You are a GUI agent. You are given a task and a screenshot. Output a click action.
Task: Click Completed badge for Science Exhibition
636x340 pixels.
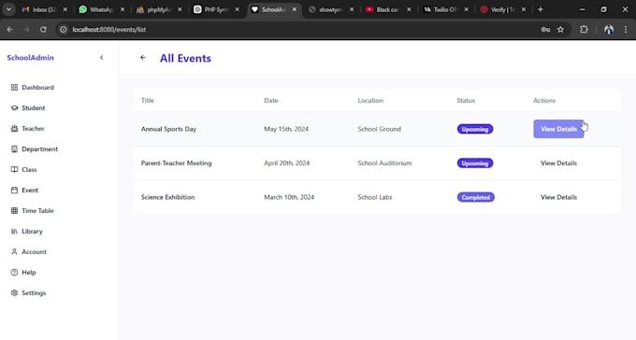click(x=476, y=197)
